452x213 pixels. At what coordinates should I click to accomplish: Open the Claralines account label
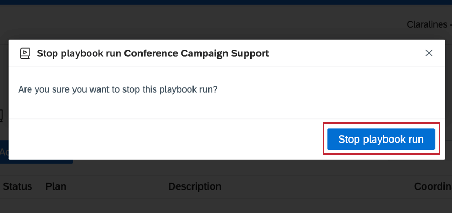[427, 24]
